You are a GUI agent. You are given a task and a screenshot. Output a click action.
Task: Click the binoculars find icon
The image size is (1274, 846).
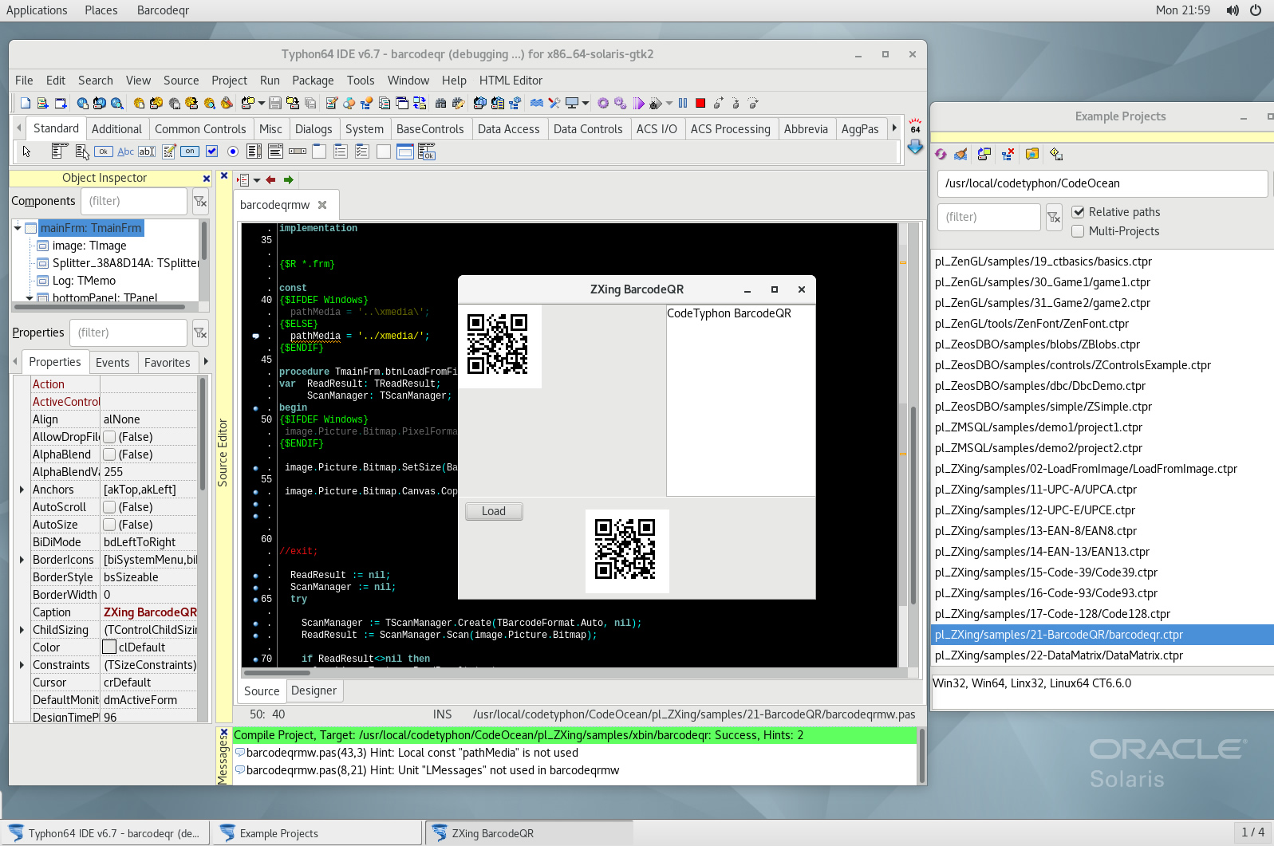[440, 103]
